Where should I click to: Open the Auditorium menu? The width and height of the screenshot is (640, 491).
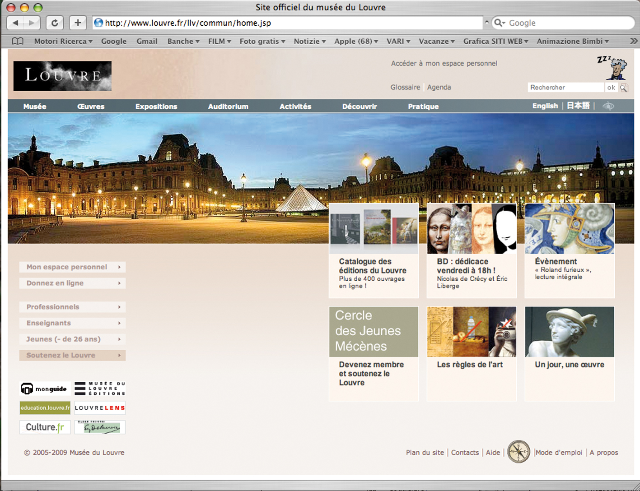click(x=228, y=107)
